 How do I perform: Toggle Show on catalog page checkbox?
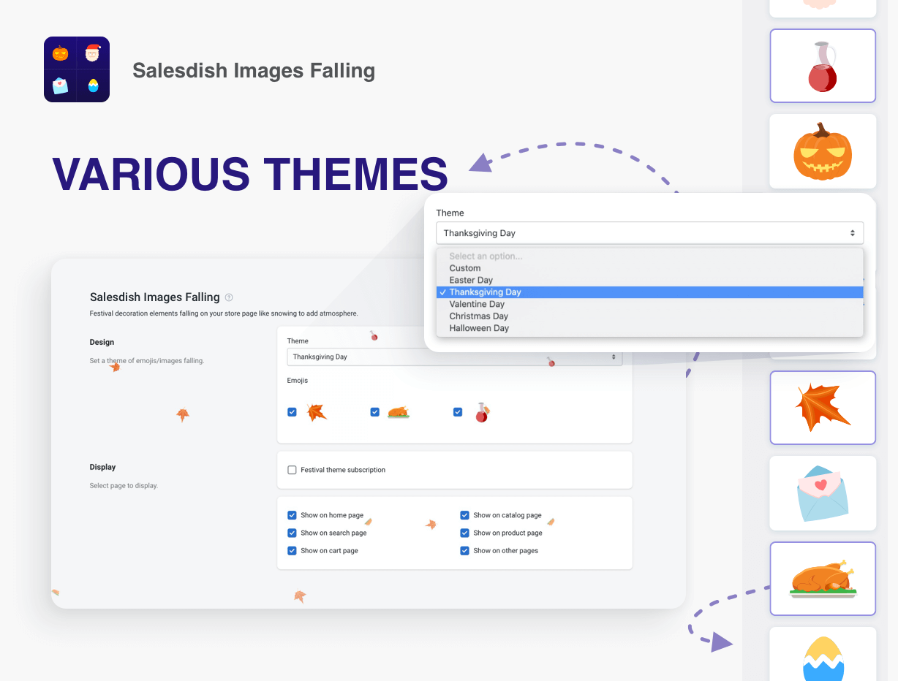click(464, 515)
